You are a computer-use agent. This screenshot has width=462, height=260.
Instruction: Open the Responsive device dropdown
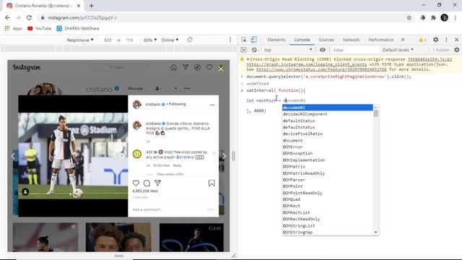pyautogui.click(x=80, y=40)
